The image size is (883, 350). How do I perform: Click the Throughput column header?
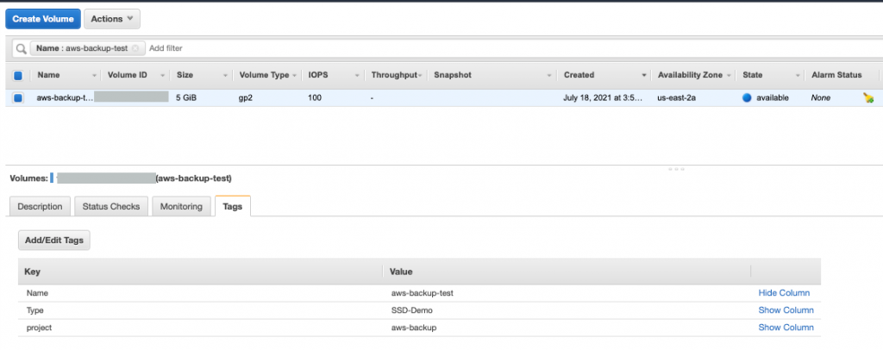pos(393,75)
